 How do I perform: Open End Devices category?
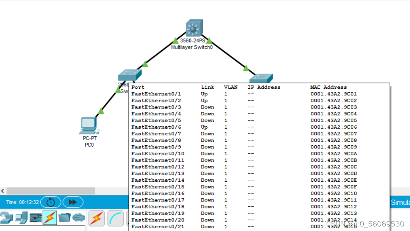21,218
